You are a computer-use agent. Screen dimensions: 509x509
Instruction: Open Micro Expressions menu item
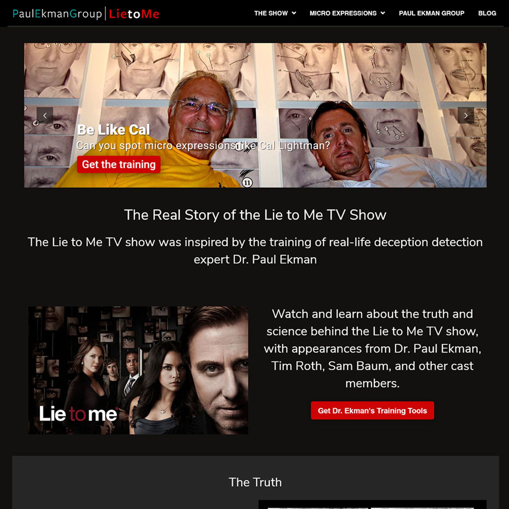click(343, 13)
